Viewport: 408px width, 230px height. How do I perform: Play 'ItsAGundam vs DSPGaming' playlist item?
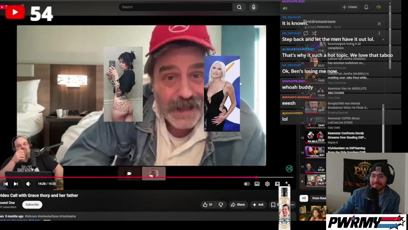coord(346,150)
